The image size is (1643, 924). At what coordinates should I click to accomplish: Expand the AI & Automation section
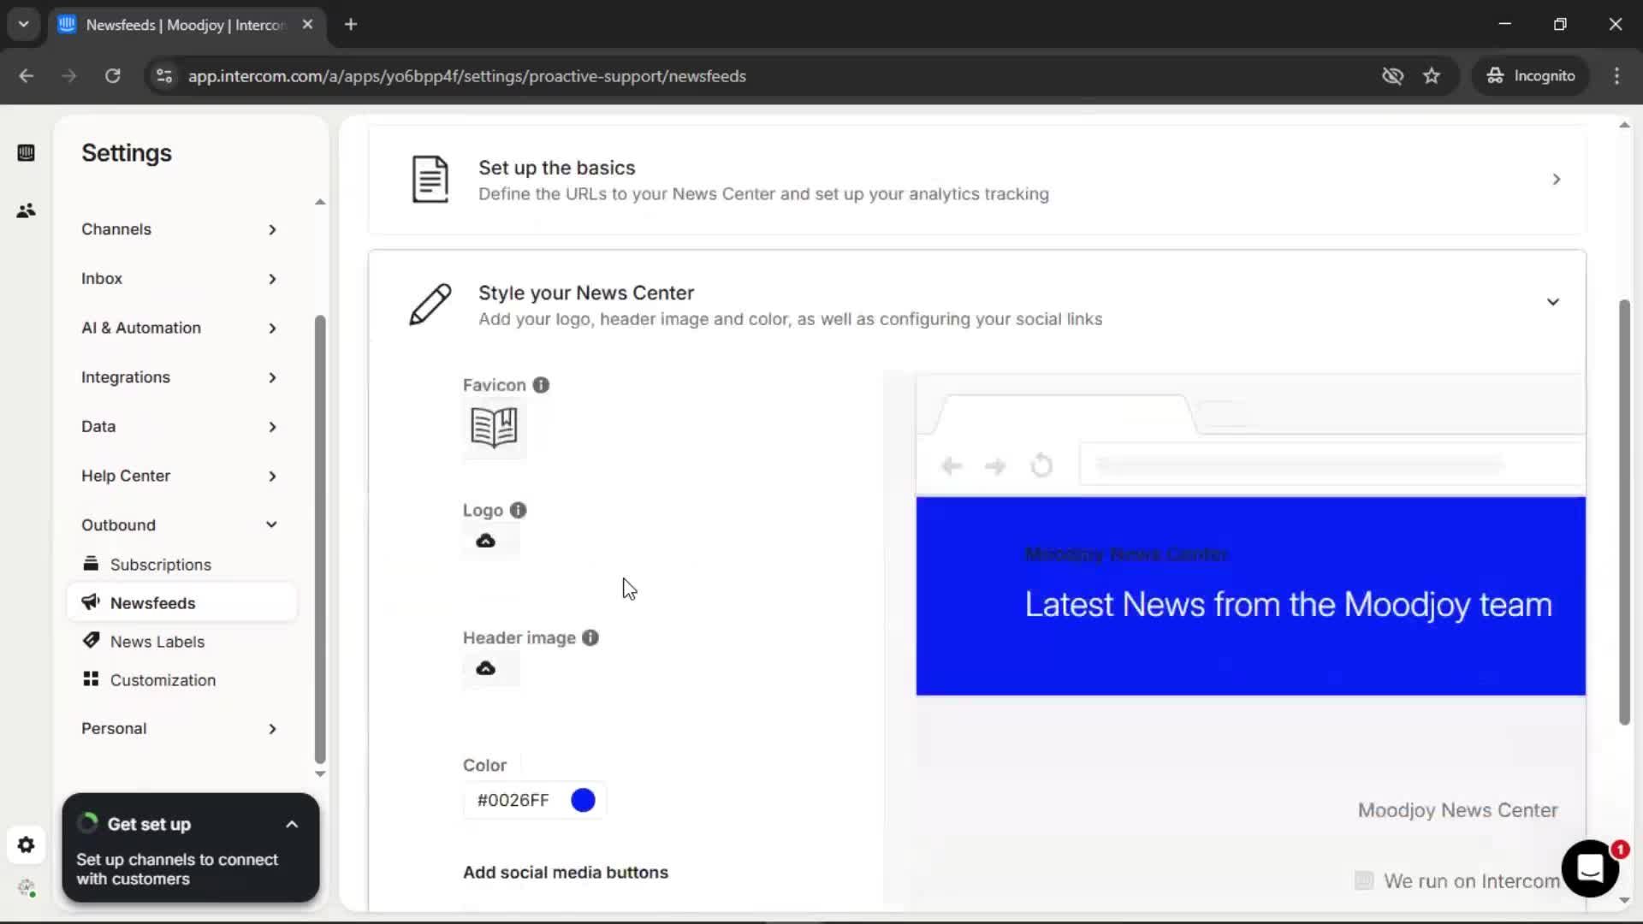[x=180, y=328]
